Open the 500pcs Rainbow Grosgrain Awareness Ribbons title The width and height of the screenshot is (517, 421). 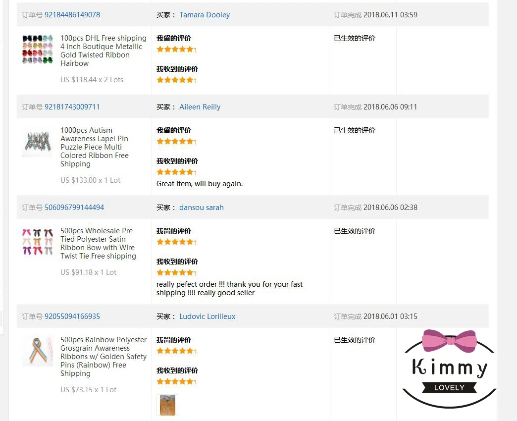(x=103, y=357)
